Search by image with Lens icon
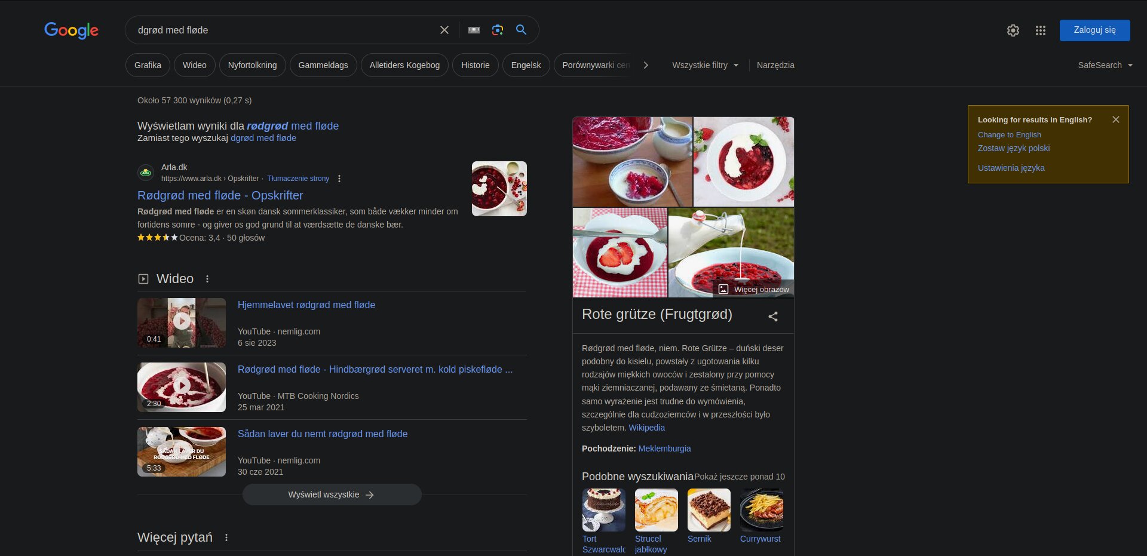 click(498, 30)
